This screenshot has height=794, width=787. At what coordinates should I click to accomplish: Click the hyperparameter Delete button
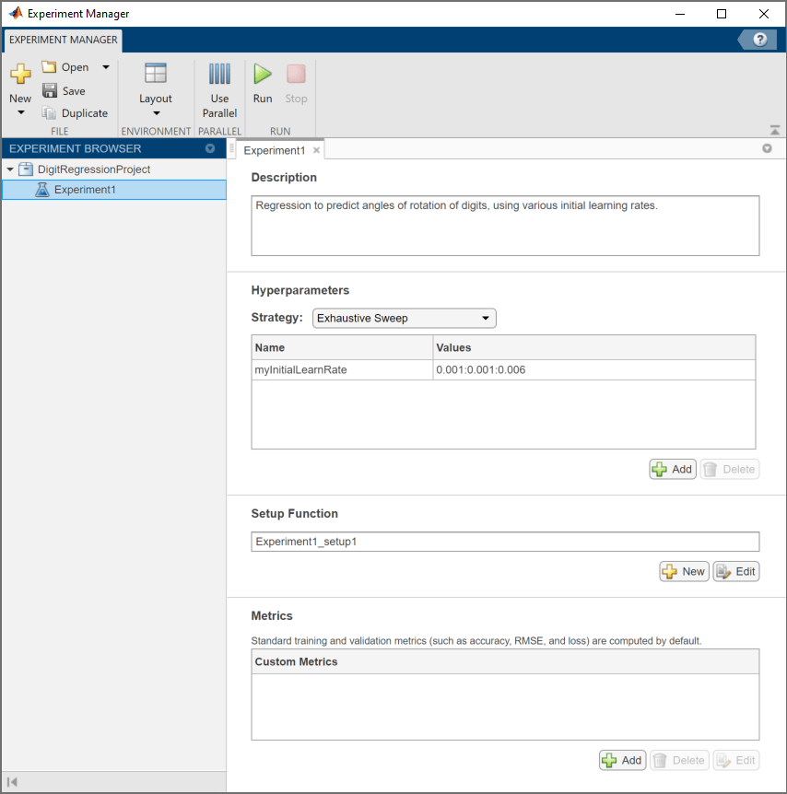[x=730, y=469]
